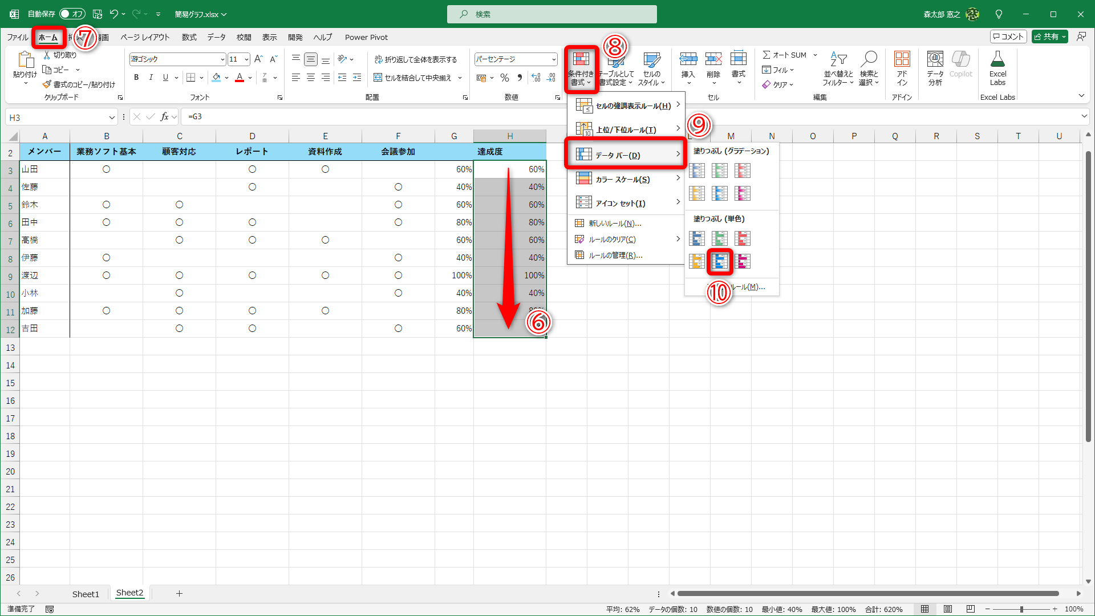Viewport: 1095px width, 616px height.
Task: Open the font size dropdown
Action: (x=246, y=59)
